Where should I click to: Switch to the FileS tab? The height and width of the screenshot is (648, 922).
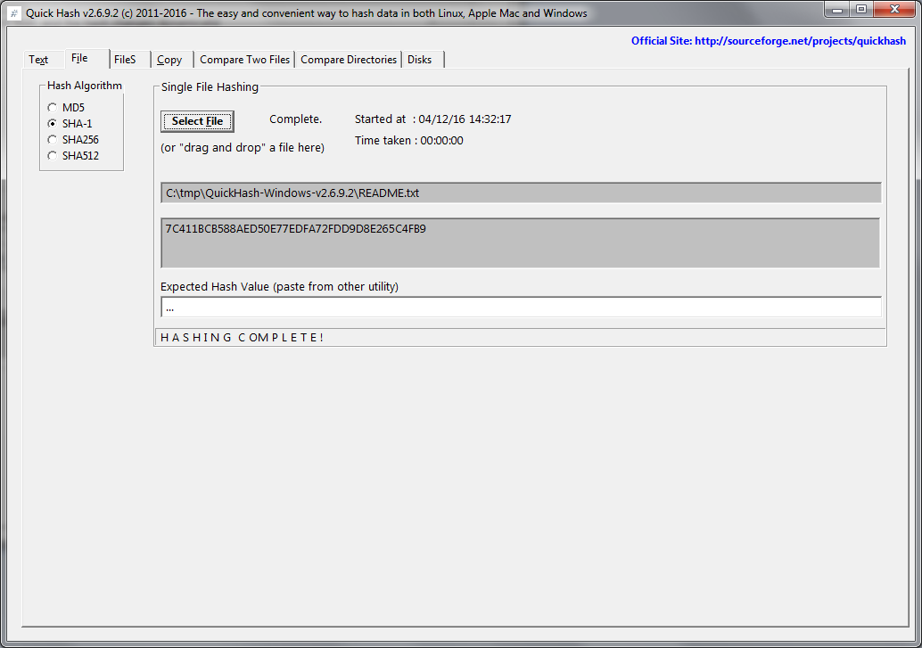point(125,60)
